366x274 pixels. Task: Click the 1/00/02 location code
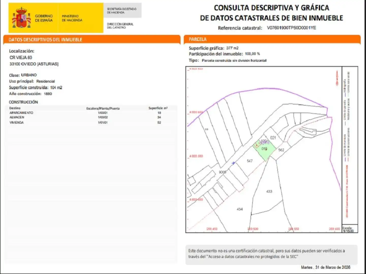(x=103, y=117)
